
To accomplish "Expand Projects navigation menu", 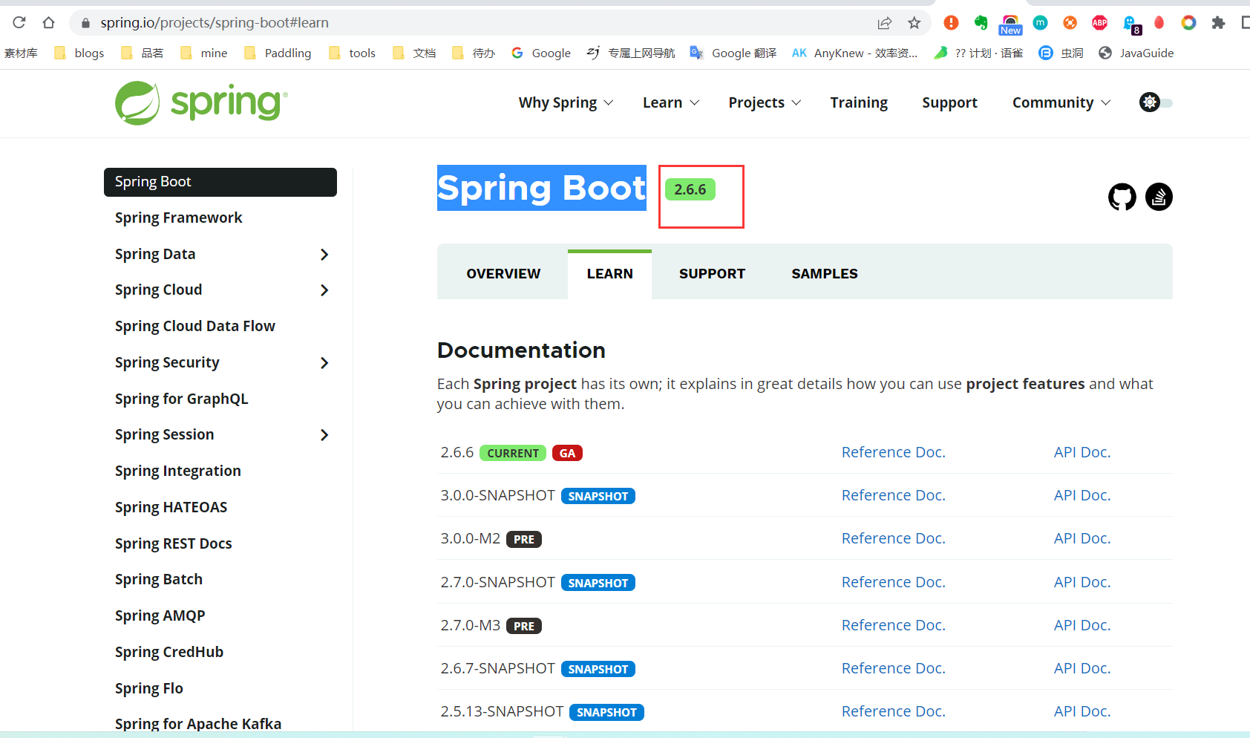I will (765, 102).
